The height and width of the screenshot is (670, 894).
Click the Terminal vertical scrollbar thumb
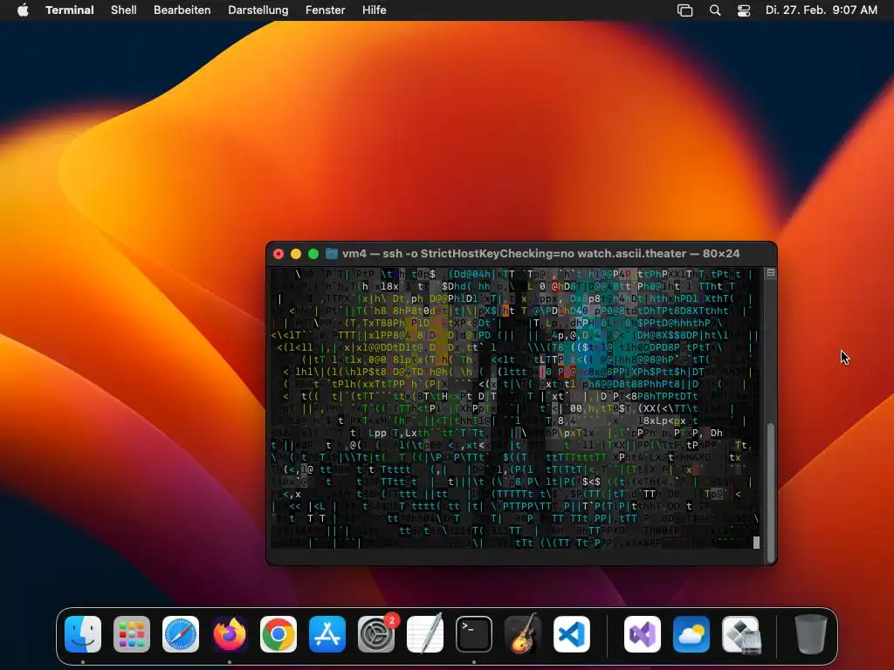[x=771, y=492]
